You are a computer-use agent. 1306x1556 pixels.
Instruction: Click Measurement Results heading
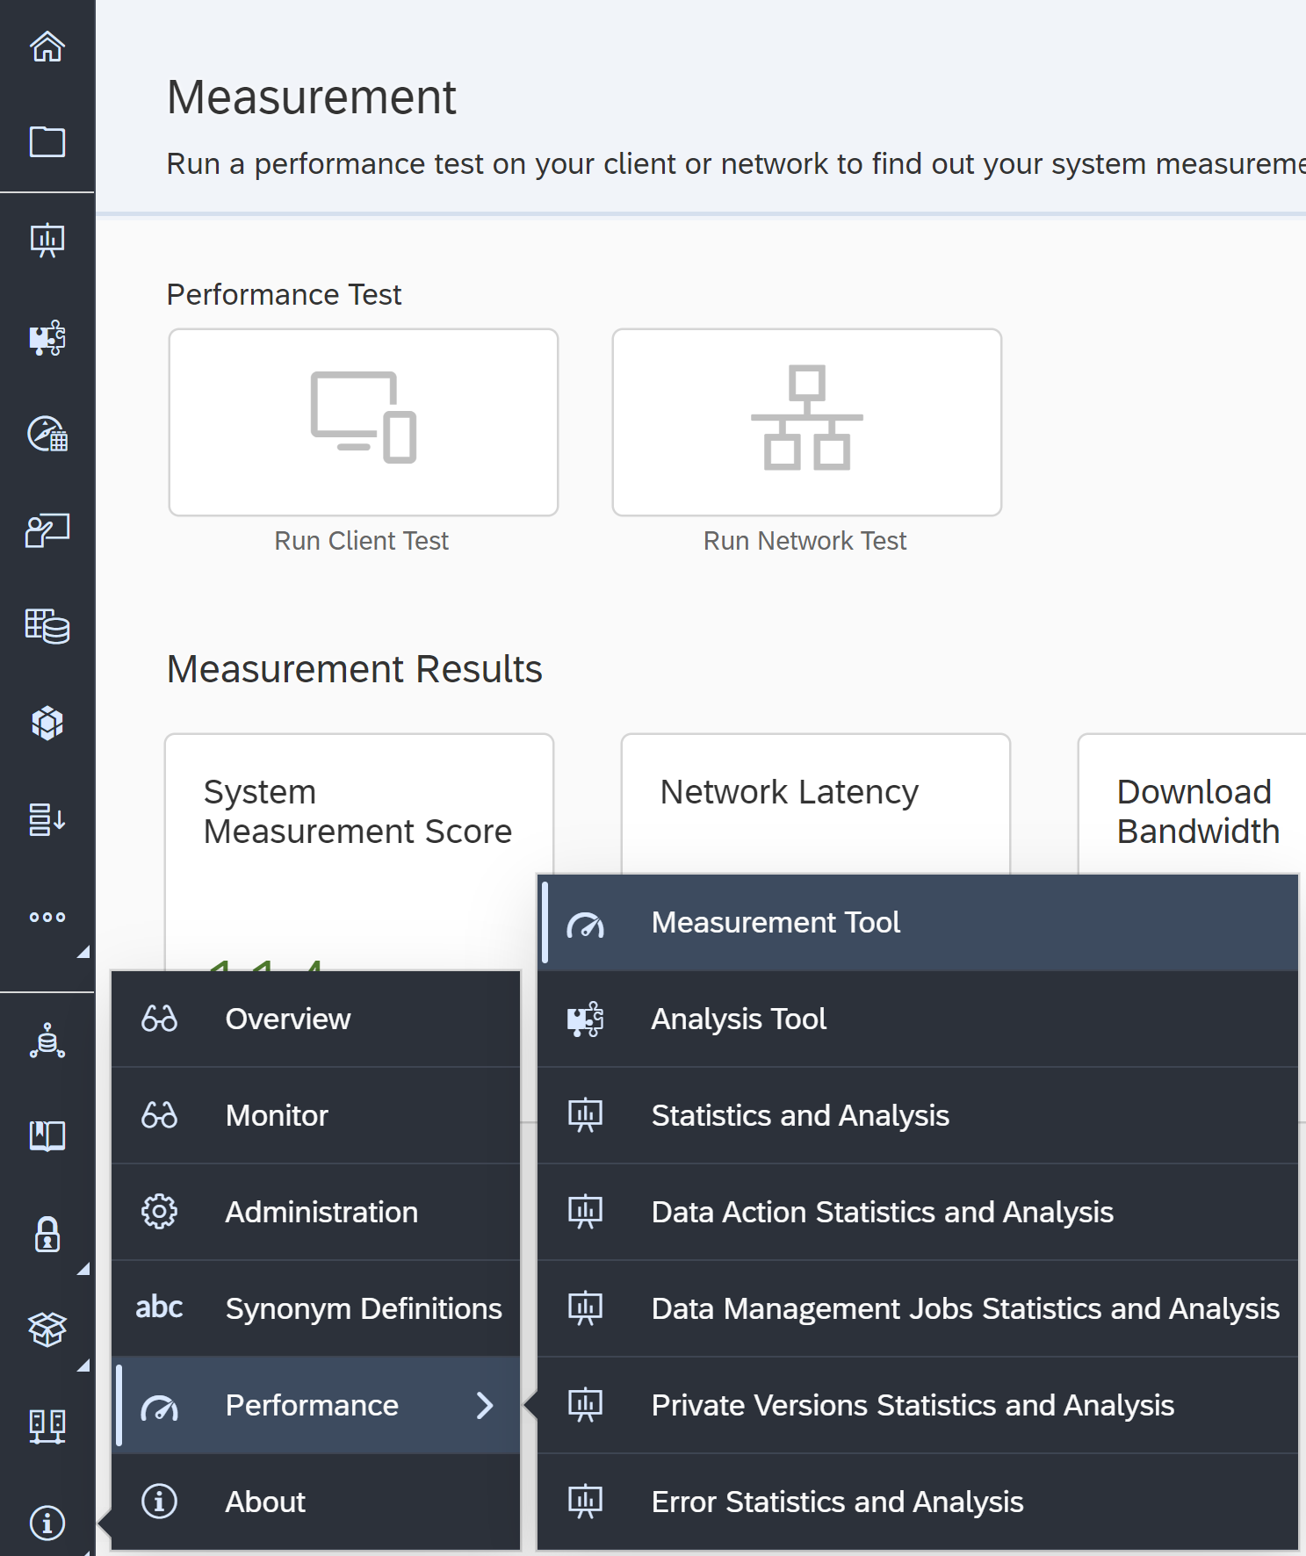[x=355, y=669]
